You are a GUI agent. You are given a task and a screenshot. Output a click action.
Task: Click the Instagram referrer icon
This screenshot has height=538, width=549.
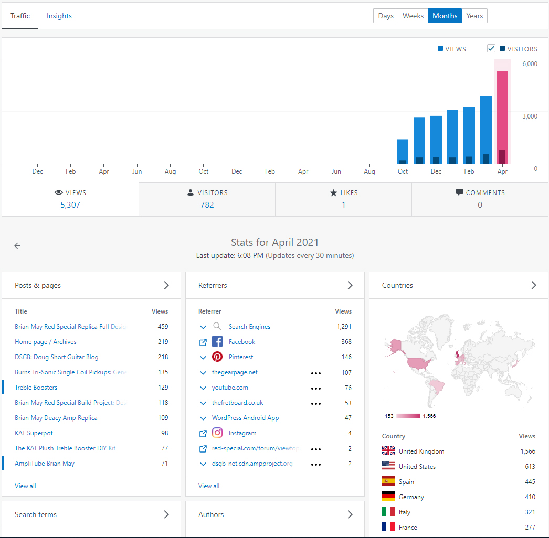coord(217,433)
